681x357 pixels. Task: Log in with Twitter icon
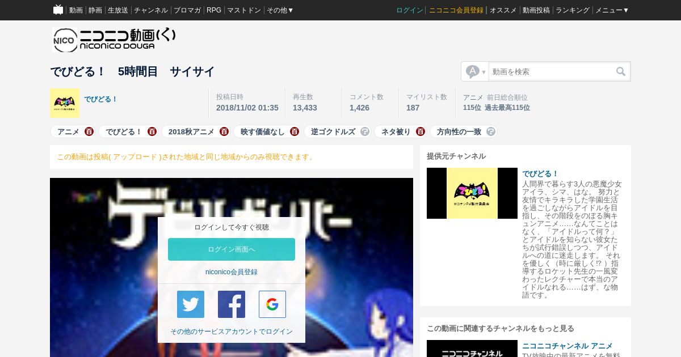coord(191,304)
